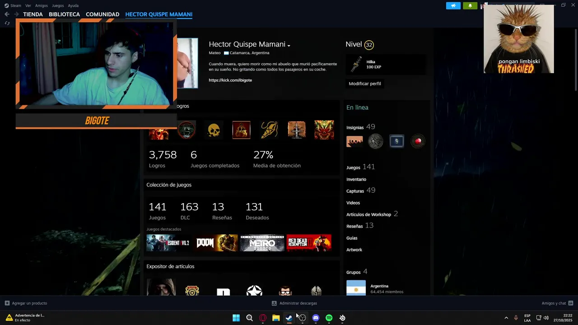Go back with the left arrow
578x325 pixels.
click(7, 14)
